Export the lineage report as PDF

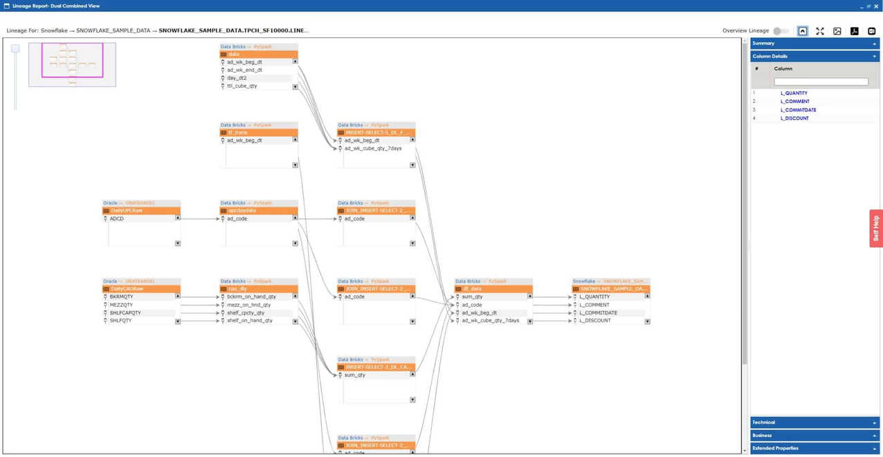(855, 31)
